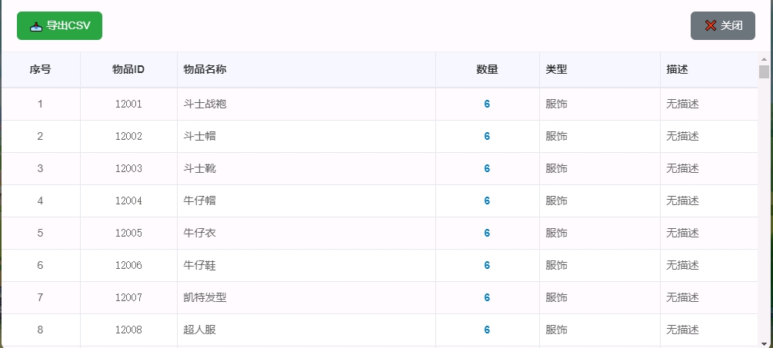The image size is (773, 348).
Task: Select the 物品ID column header
Action: pyautogui.click(x=128, y=70)
